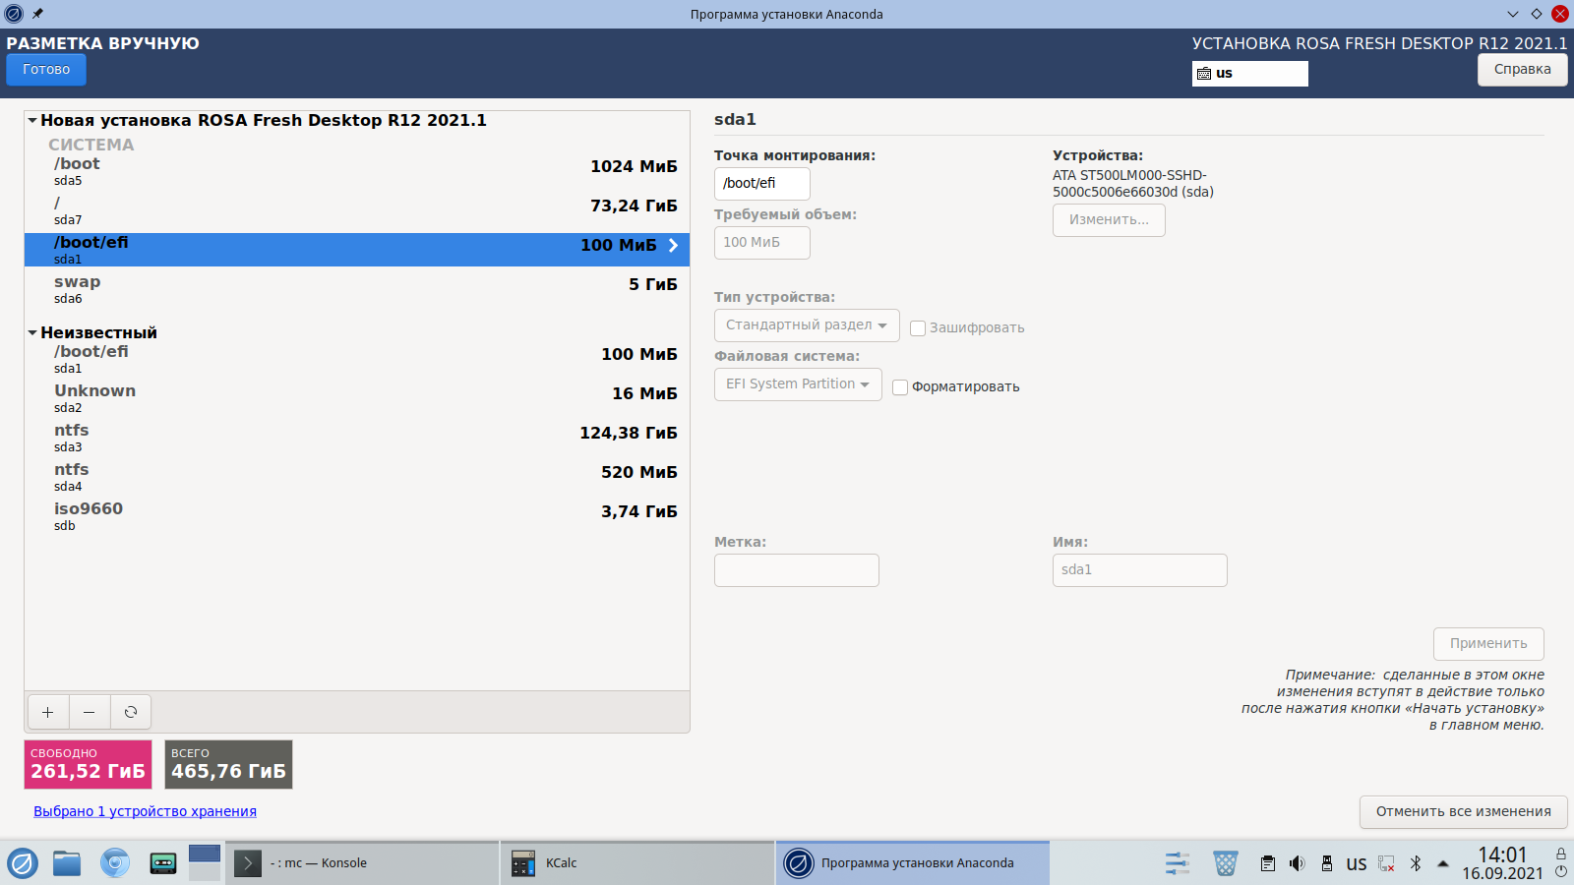
Task: Open the disconnected network tray icon
Action: point(1386,863)
